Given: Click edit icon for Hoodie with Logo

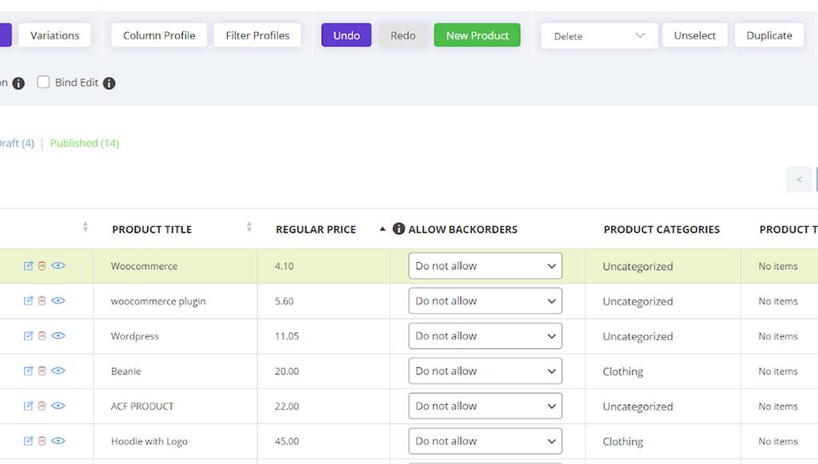Looking at the screenshot, I should (29, 442).
